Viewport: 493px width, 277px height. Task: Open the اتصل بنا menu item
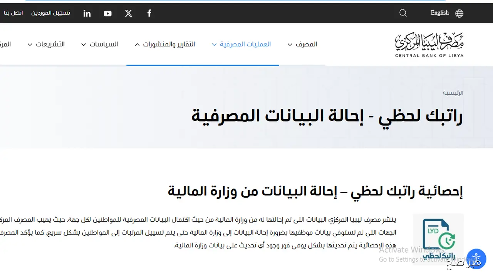tap(13, 13)
